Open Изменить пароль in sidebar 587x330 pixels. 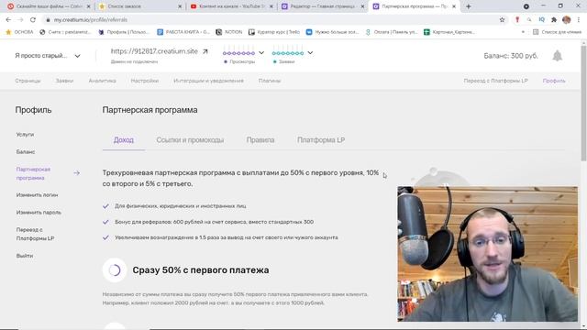(39, 213)
